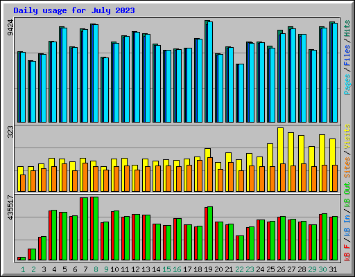Viewport: 355px width, 277px height.
Task: Click day 16 on the date axis
Action: tap(177, 269)
